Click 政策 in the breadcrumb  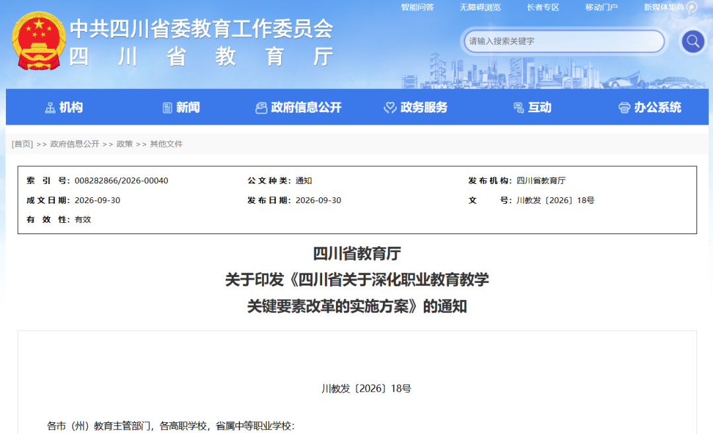coord(125,144)
